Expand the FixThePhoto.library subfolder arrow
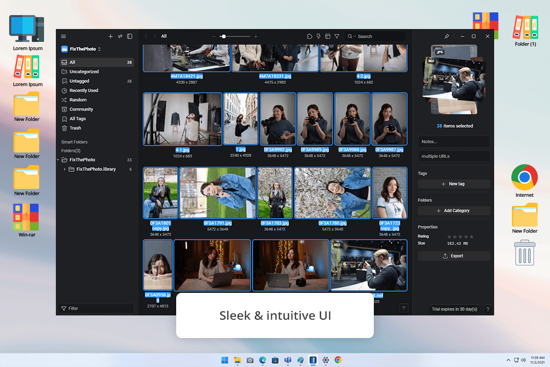The height and width of the screenshot is (367, 550). [64, 169]
